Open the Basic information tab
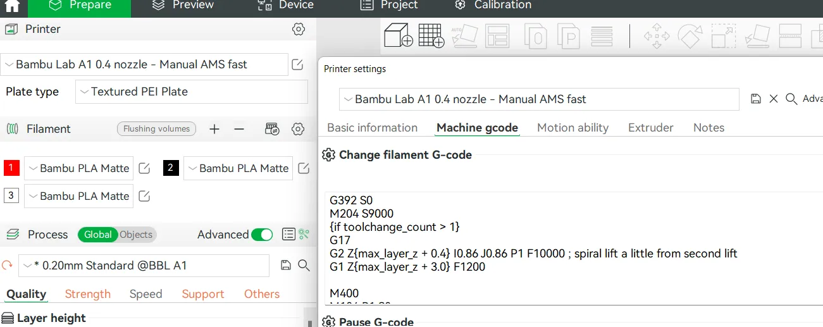 click(x=373, y=128)
